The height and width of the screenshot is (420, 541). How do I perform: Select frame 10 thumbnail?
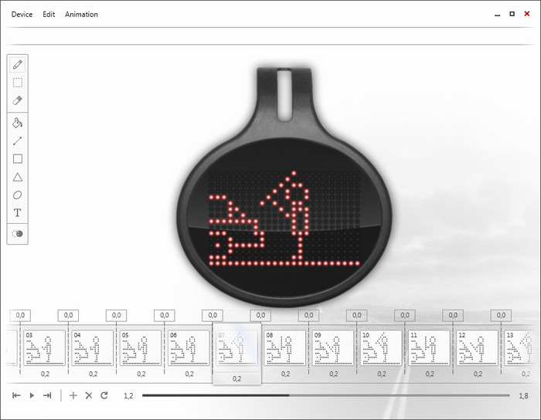pos(381,348)
